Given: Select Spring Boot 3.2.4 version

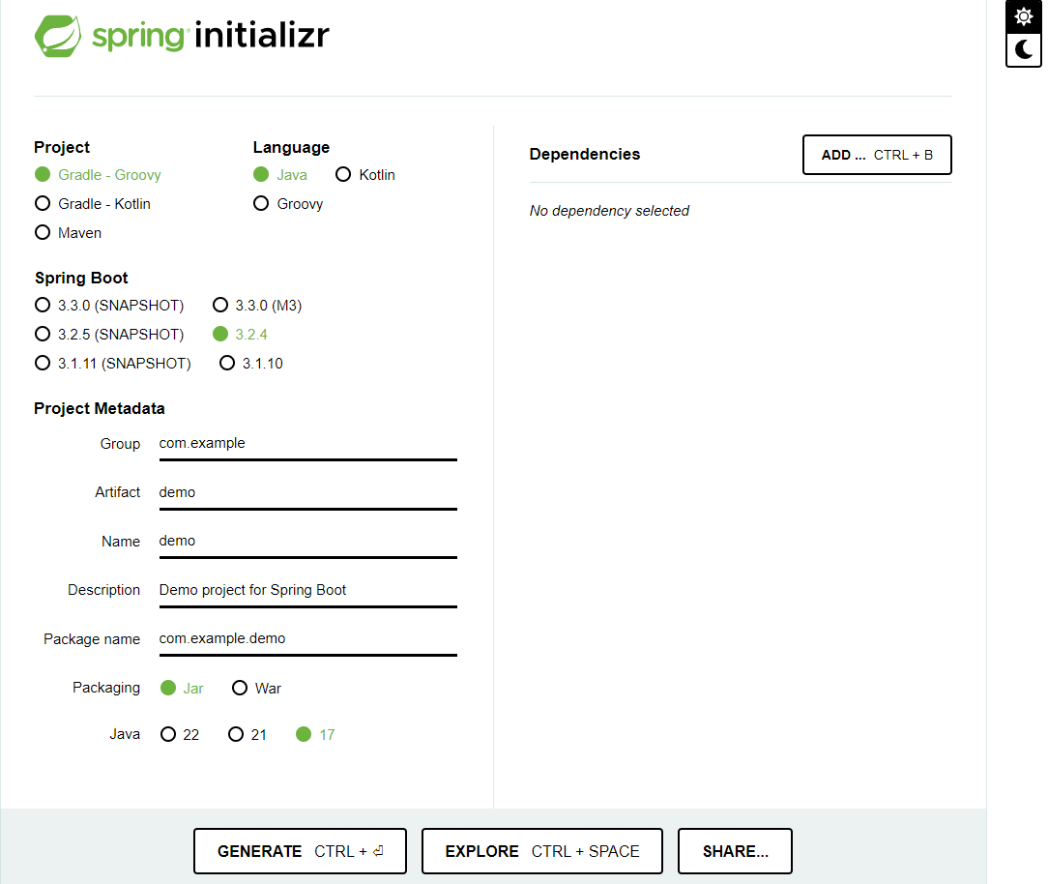Looking at the screenshot, I should [x=240, y=335].
